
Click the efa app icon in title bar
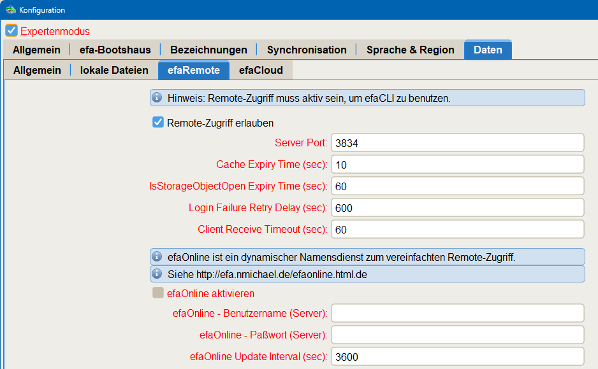10,10
